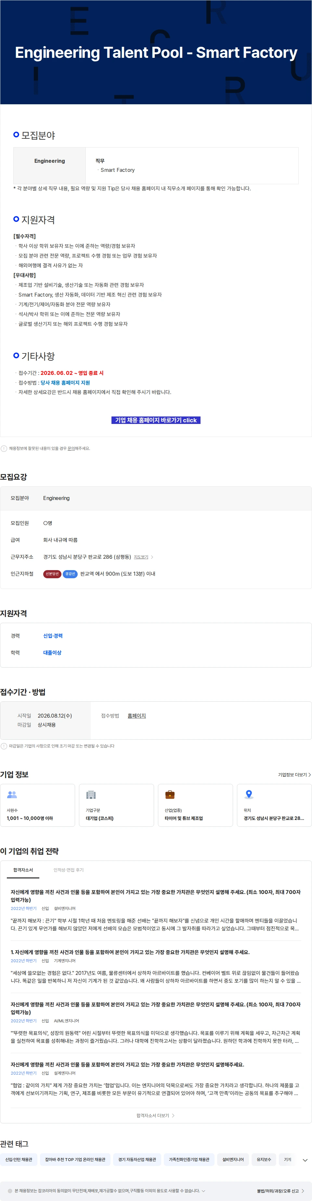The height and width of the screenshot is (1201, 312).
Task: Click the 문의 link for incorrect job info
Action: click(71, 449)
